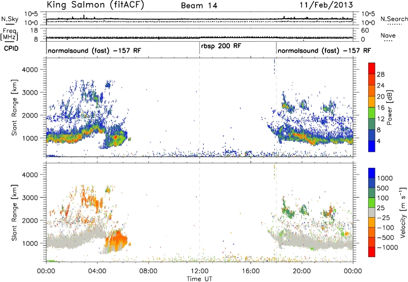
Task: Click the "16" power colorbar value
Action: coord(380,108)
